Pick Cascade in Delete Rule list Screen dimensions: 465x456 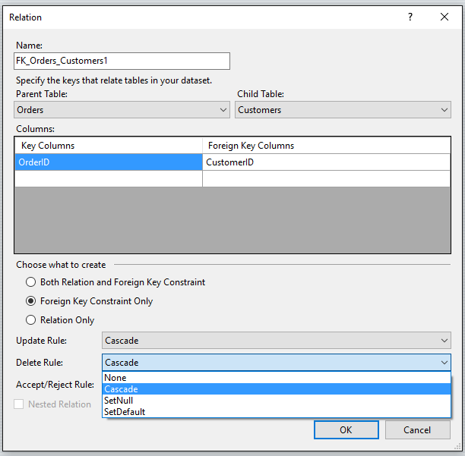click(277, 389)
